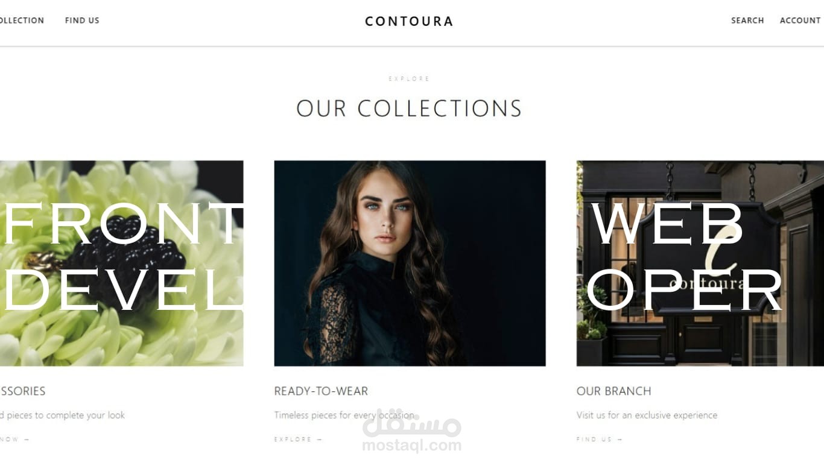Select the Our Branch heading
824x463 pixels.
613,391
